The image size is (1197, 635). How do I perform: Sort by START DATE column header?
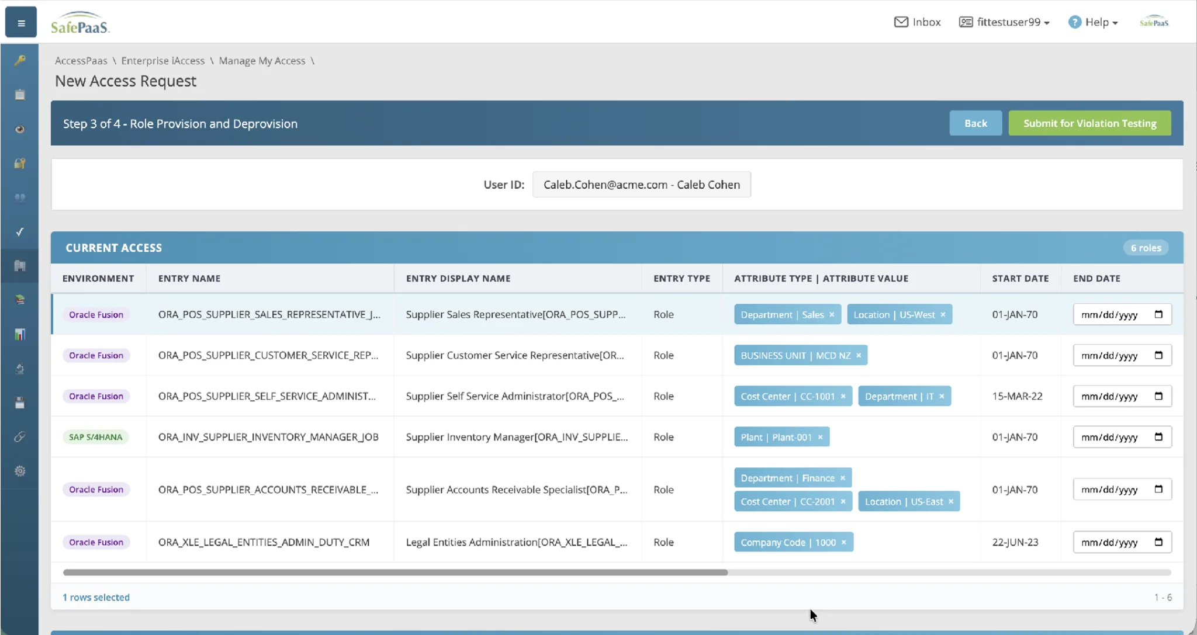point(1020,279)
